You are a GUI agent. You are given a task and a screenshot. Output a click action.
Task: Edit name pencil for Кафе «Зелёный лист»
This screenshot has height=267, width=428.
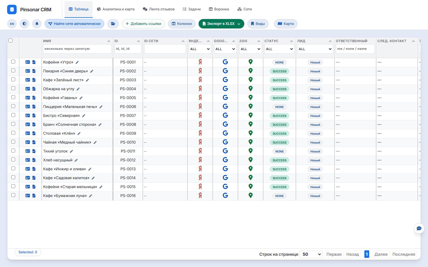pos(87,80)
